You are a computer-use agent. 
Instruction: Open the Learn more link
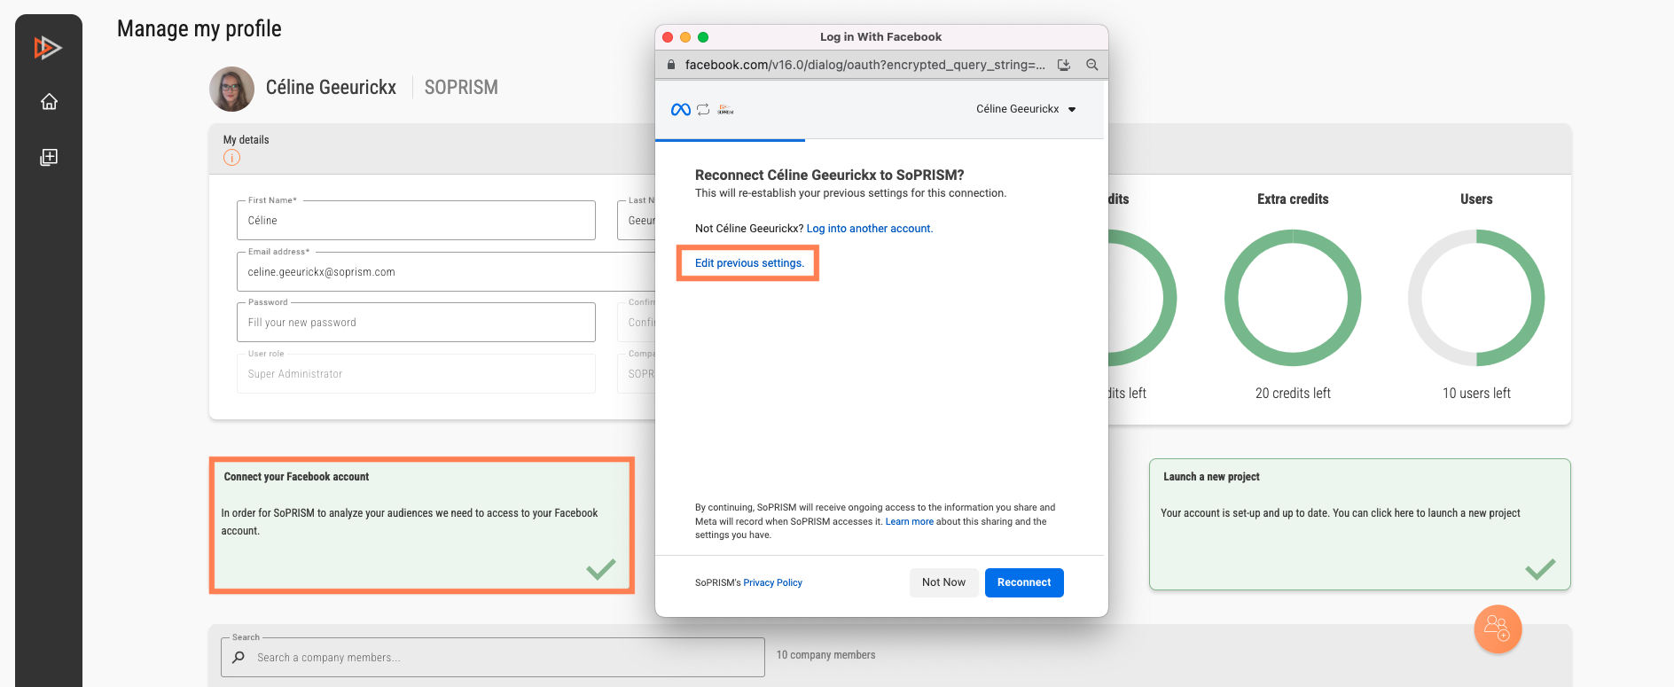(x=909, y=521)
